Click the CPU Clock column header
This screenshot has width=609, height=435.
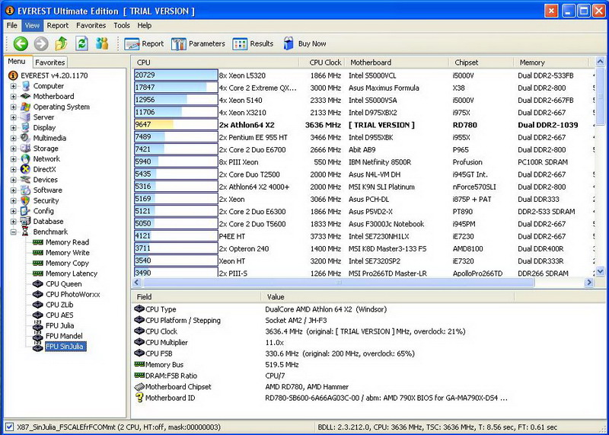click(x=325, y=62)
